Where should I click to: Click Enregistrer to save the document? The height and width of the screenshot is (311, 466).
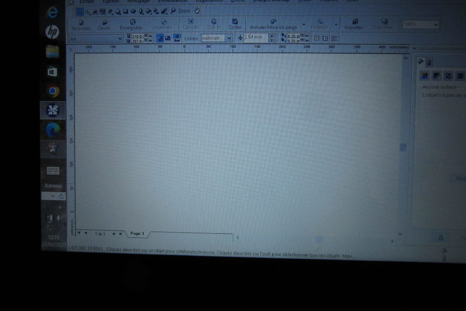(x=132, y=25)
